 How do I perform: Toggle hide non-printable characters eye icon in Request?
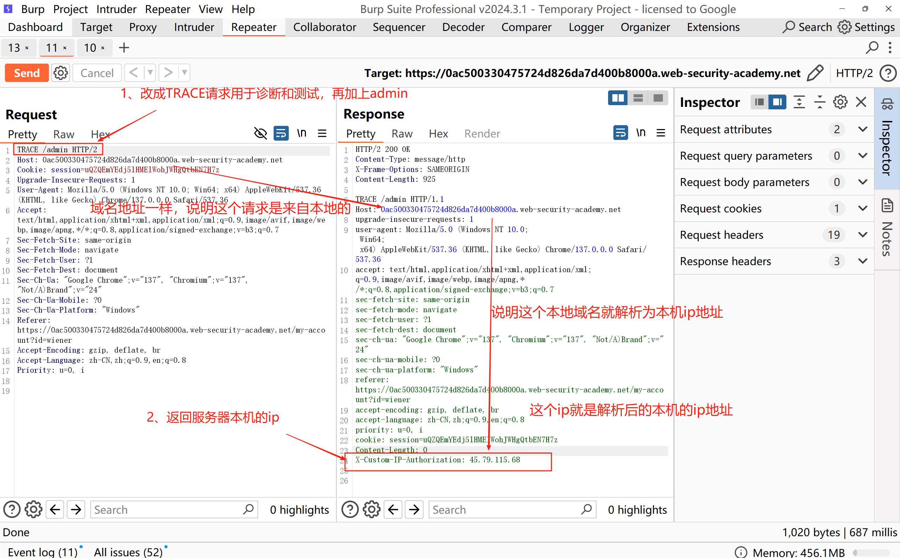[x=261, y=133]
